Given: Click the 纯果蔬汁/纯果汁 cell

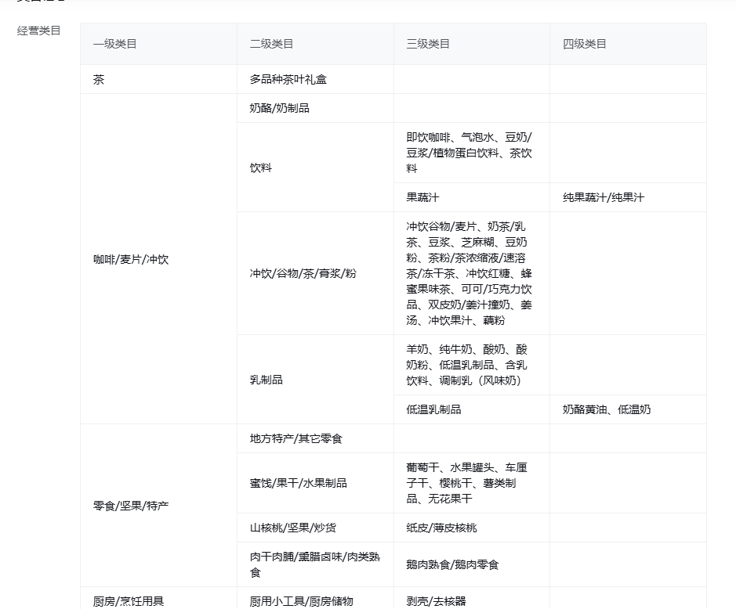Looking at the screenshot, I should [x=603, y=197].
